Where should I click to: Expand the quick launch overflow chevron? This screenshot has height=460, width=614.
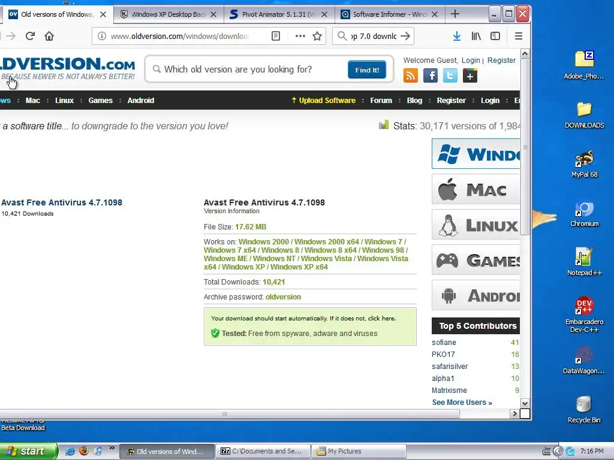tap(112, 448)
